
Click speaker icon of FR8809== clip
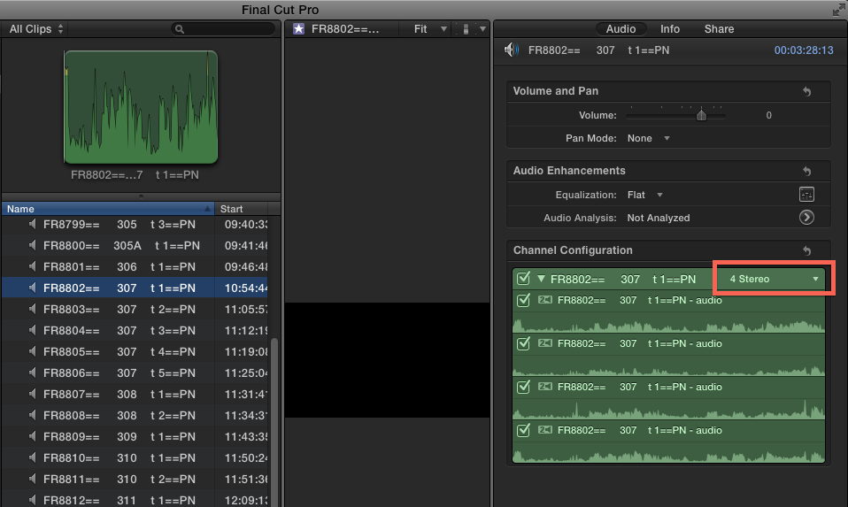click(33, 436)
